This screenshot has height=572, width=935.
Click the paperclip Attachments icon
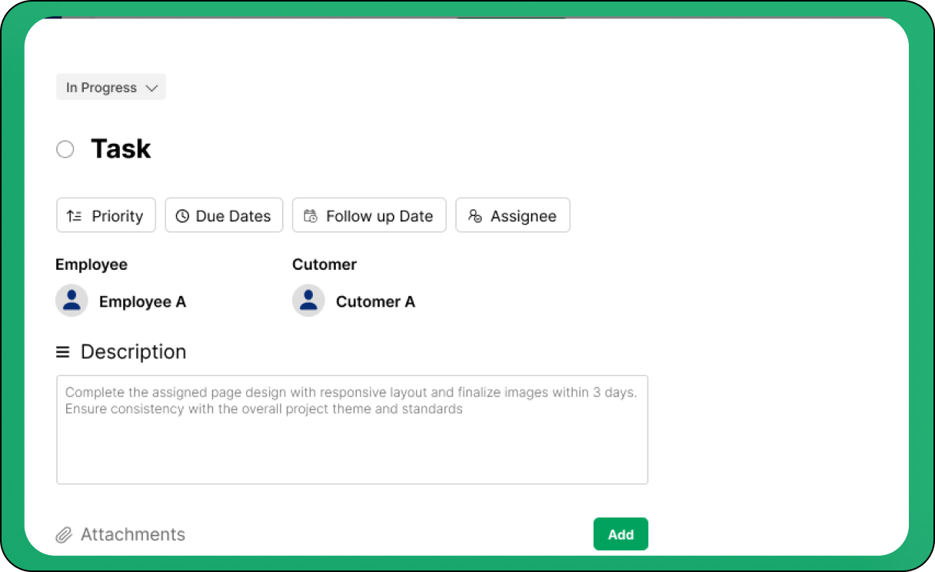point(64,535)
